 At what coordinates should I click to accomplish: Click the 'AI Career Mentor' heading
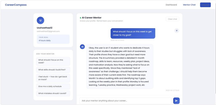coord(92,18)
